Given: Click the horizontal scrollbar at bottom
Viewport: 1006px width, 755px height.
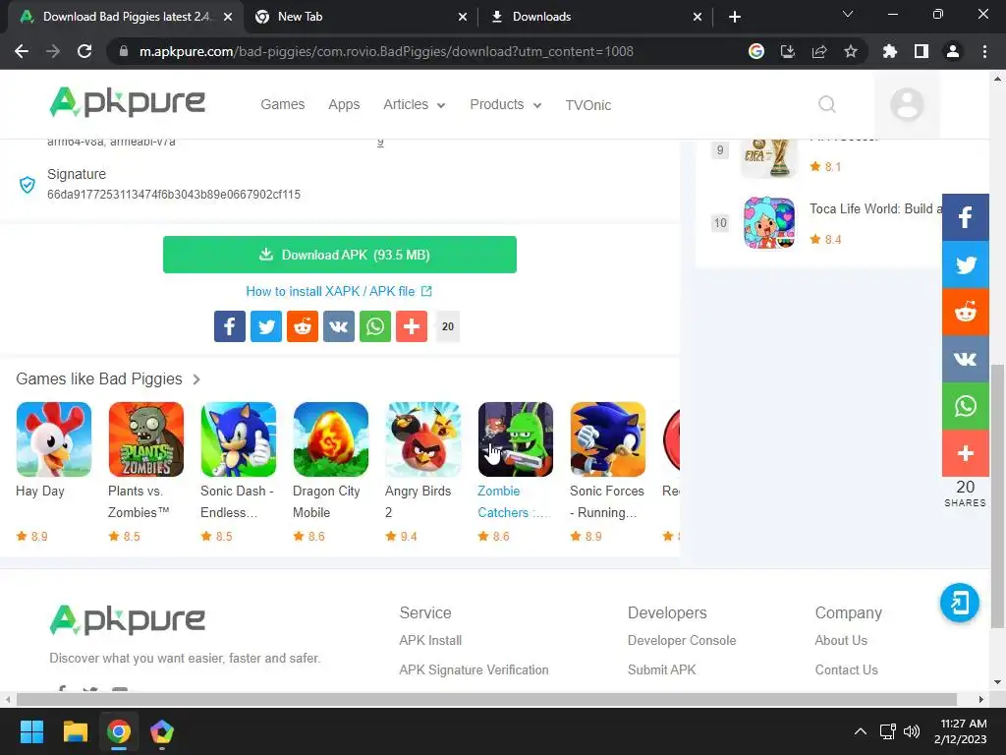Looking at the screenshot, I should pos(486,699).
